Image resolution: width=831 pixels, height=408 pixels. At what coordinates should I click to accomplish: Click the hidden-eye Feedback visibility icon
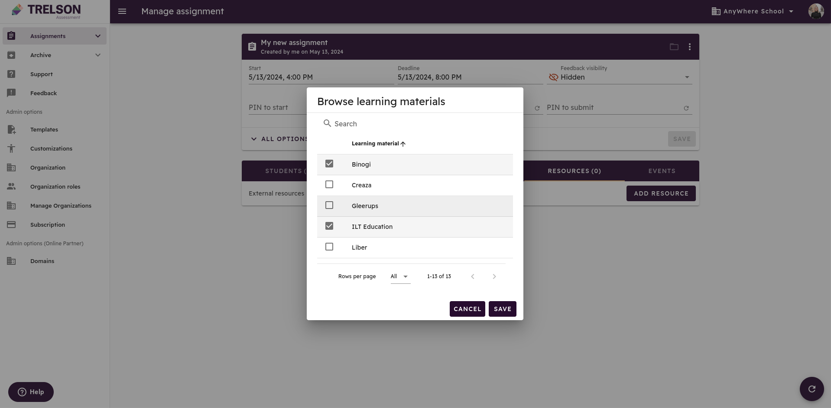pyautogui.click(x=553, y=77)
